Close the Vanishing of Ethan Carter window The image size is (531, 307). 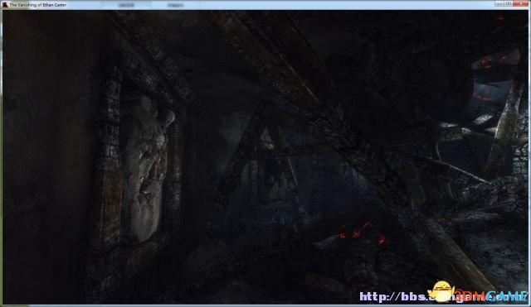(520, 3)
